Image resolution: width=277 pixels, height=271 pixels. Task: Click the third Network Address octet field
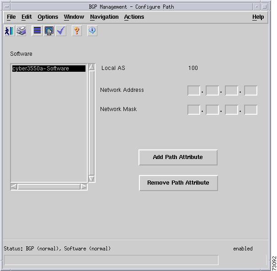coord(231,90)
